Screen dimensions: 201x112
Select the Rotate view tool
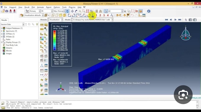(76, 11)
